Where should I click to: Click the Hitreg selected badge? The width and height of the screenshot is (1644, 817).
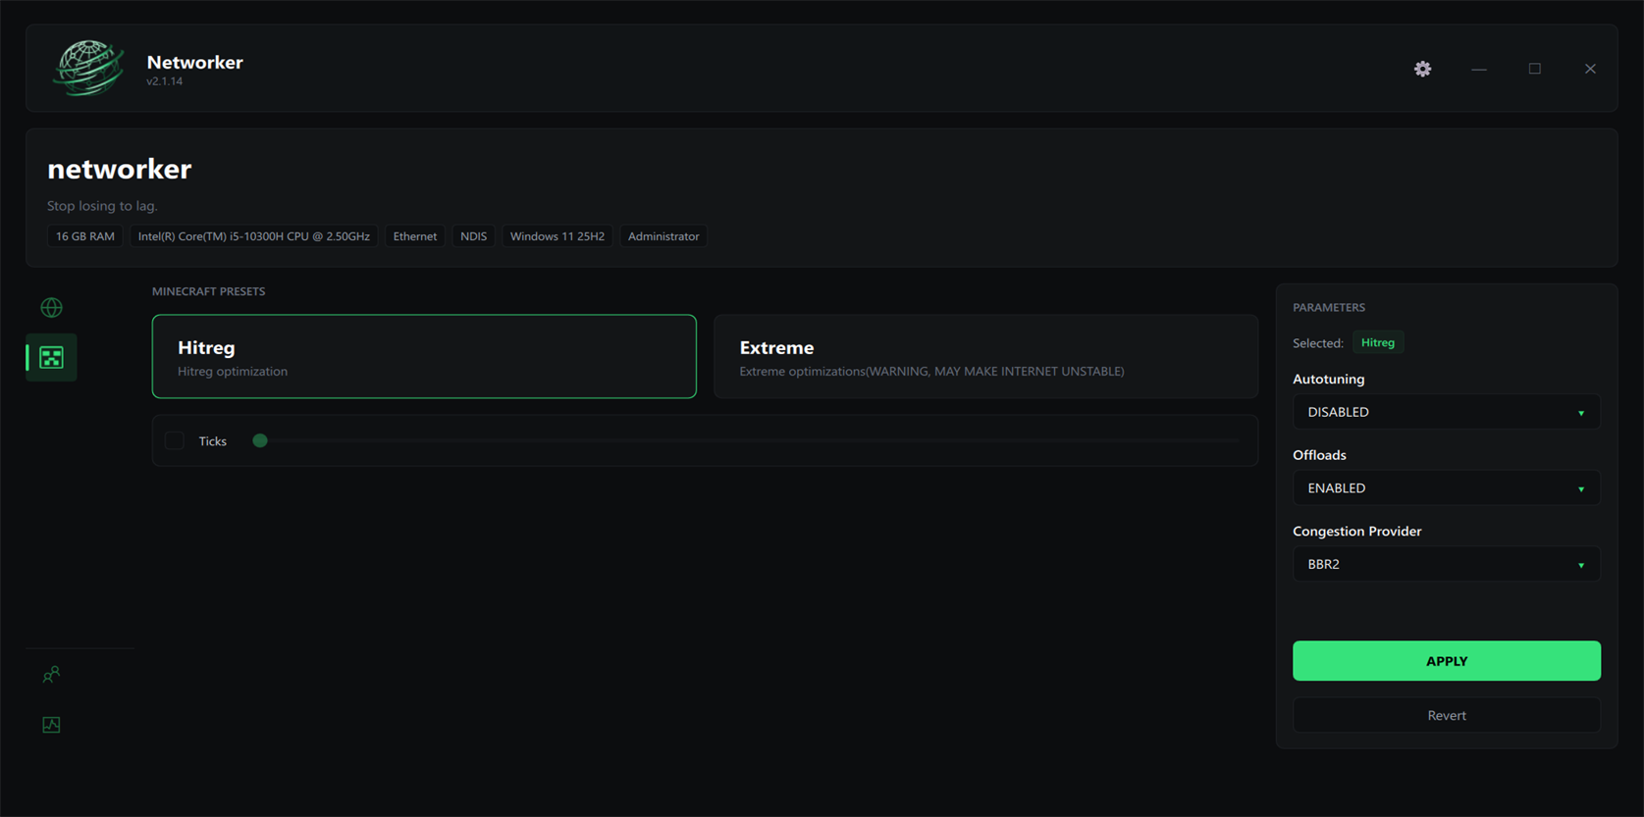(1378, 342)
